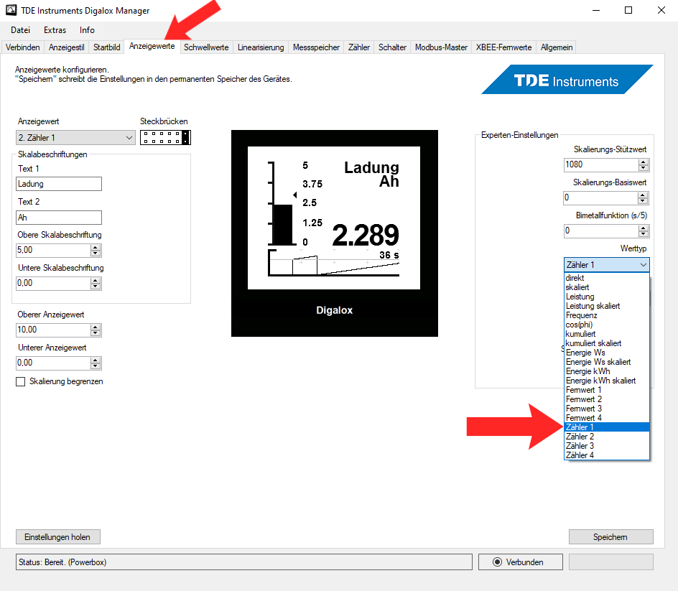Select 'skaliert' in Werttyp list
The height and width of the screenshot is (591, 678).
click(x=607, y=287)
